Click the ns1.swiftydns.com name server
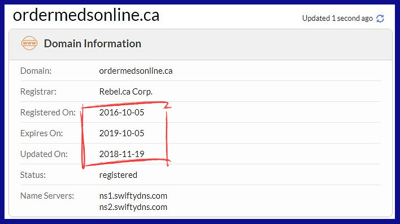Viewport: 400px width, 224px height. (x=133, y=196)
